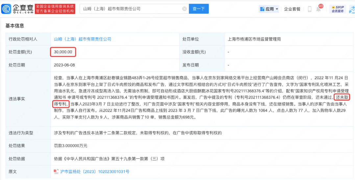The height and width of the screenshot is (180, 355).
Task: Select the 违法行为类型 label cell
Action: point(28,133)
